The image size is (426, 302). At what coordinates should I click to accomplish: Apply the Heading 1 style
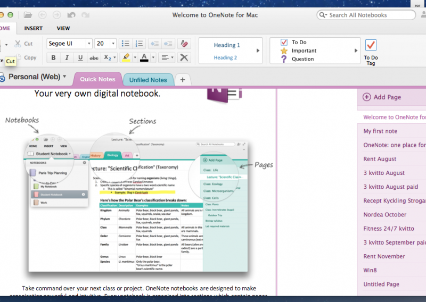point(227,45)
